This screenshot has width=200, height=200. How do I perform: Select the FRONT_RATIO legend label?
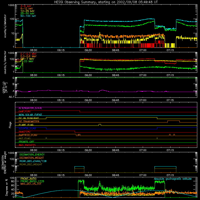(28, 179)
